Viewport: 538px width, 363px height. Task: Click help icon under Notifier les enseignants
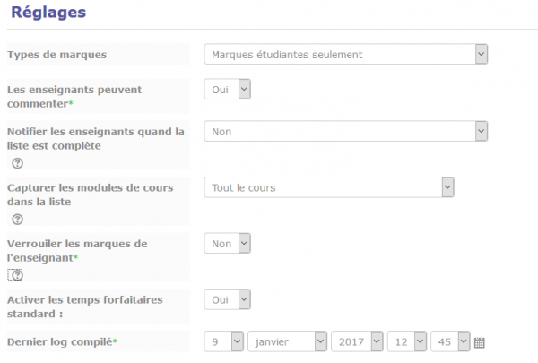tap(17, 163)
